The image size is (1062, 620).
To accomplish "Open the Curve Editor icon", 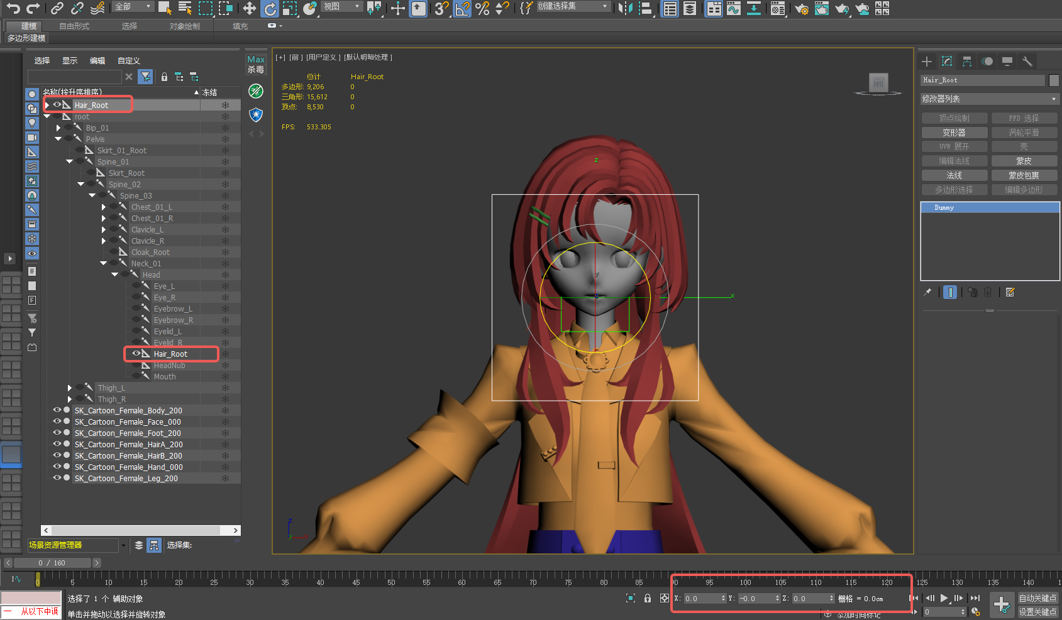I will [734, 8].
